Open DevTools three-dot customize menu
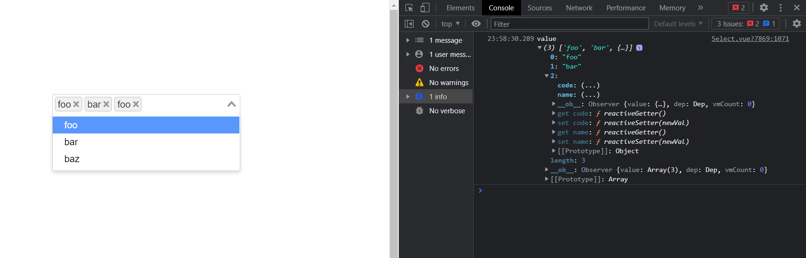Screen dimensions: 806x258 click(x=781, y=8)
